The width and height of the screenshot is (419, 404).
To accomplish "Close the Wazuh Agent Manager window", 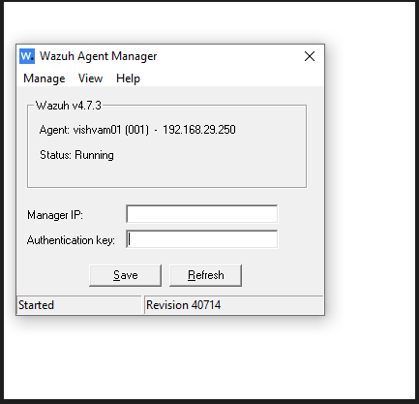I will click(310, 56).
